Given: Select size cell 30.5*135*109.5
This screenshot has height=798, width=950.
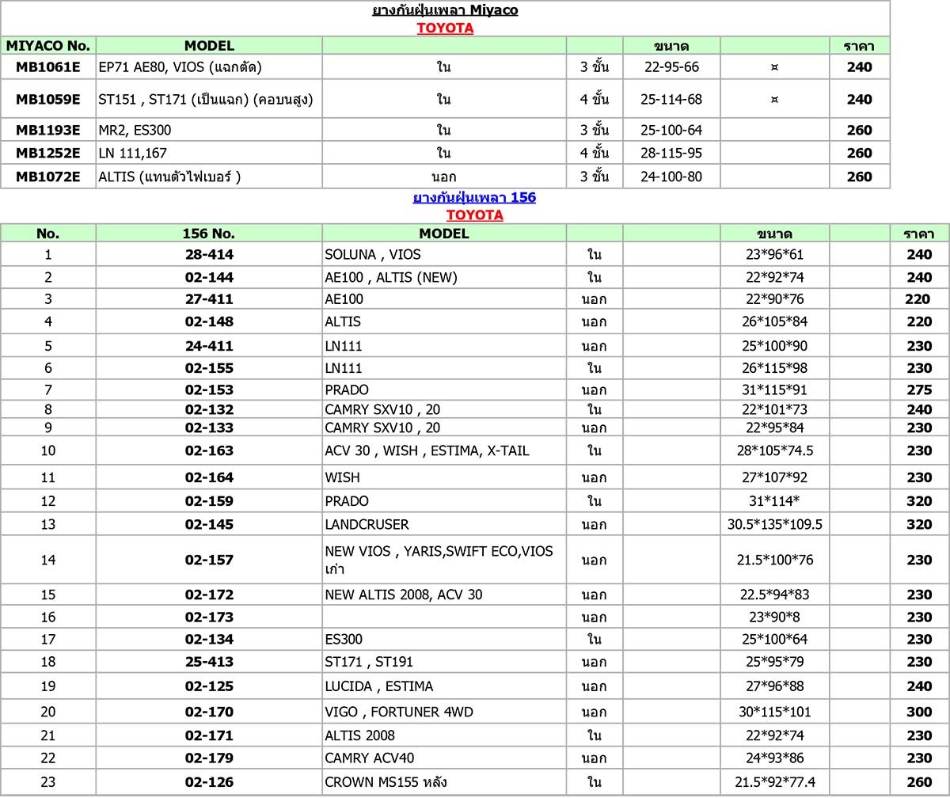Looking at the screenshot, I should (775, 524).
